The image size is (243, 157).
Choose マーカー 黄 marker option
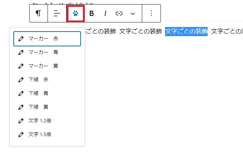tap(43, 66)
